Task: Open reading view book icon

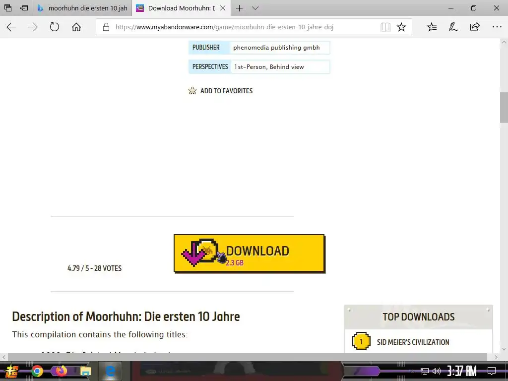Action: pyautogui.click(x=385, y=27)
